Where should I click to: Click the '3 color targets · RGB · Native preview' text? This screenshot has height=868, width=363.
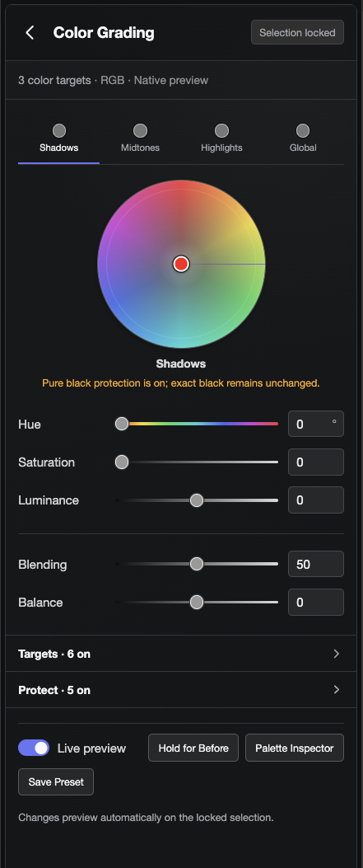(114, 80)
